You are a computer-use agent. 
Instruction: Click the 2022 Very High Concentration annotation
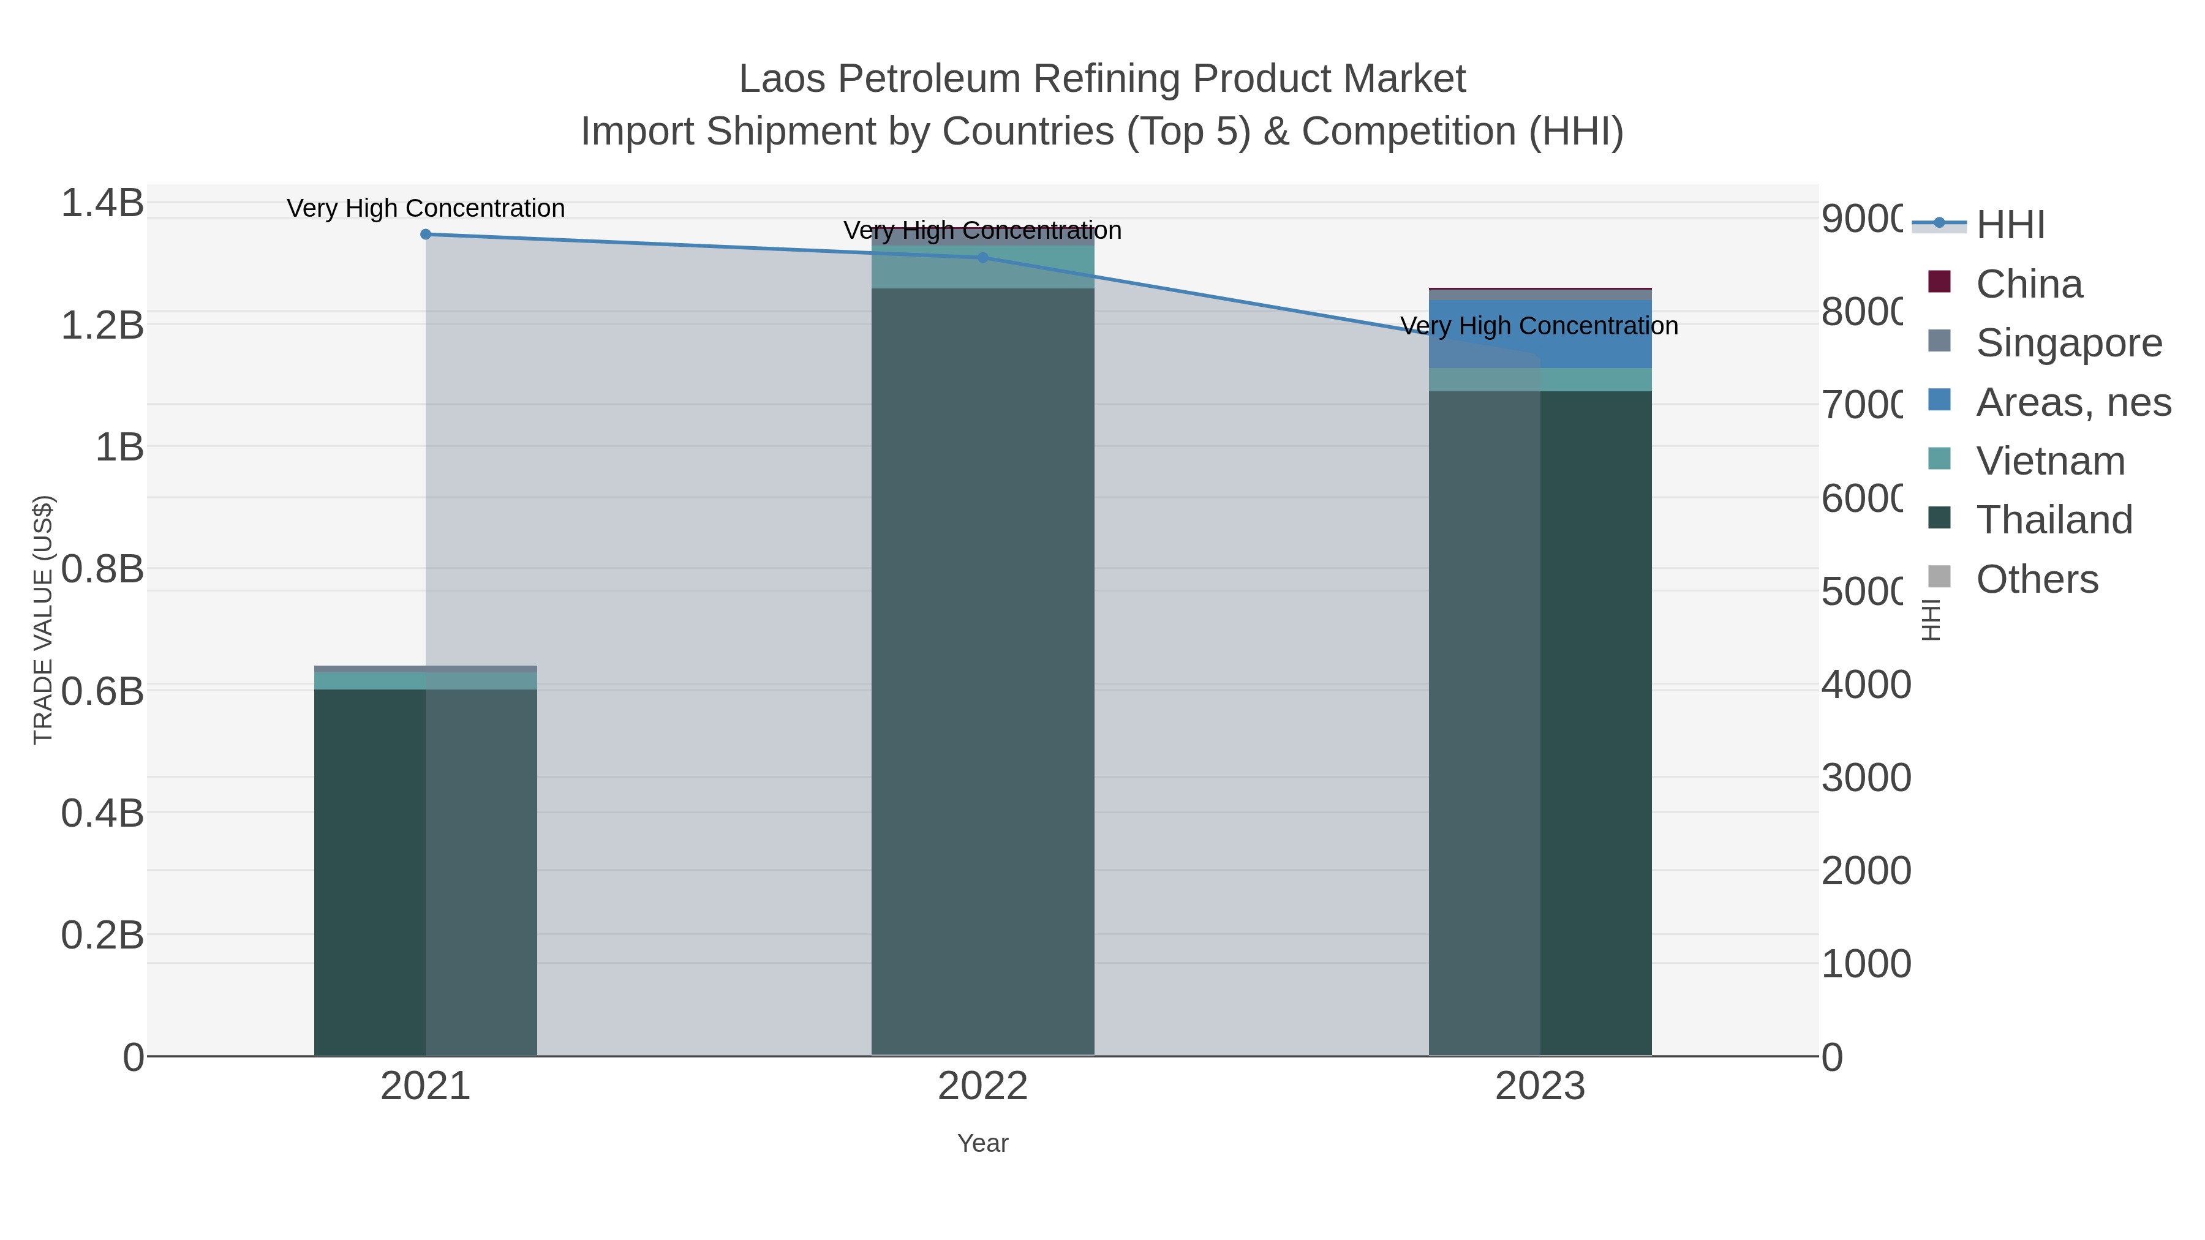point(982,230)
